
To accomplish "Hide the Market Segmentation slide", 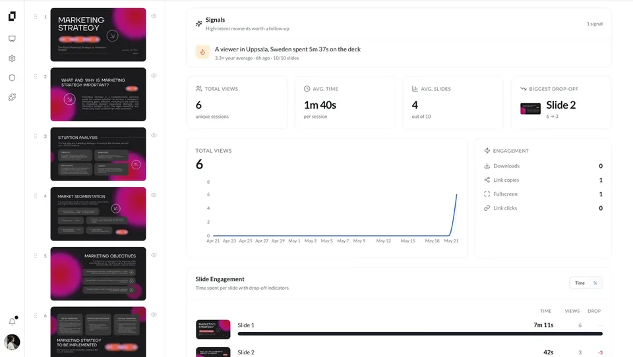I will 154,195.
